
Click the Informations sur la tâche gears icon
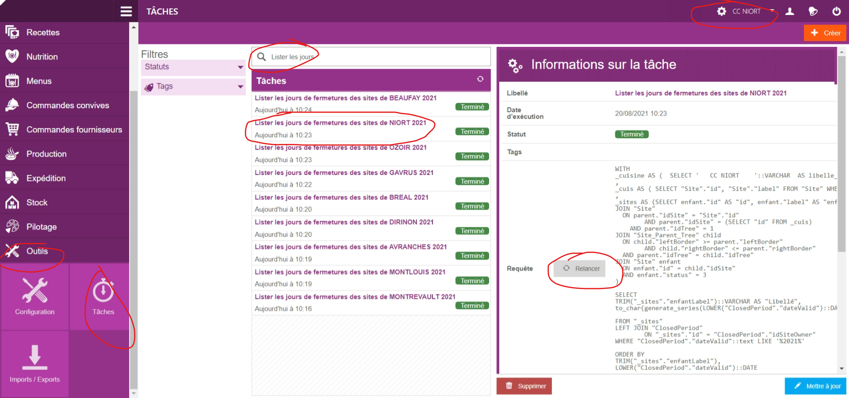515,65
